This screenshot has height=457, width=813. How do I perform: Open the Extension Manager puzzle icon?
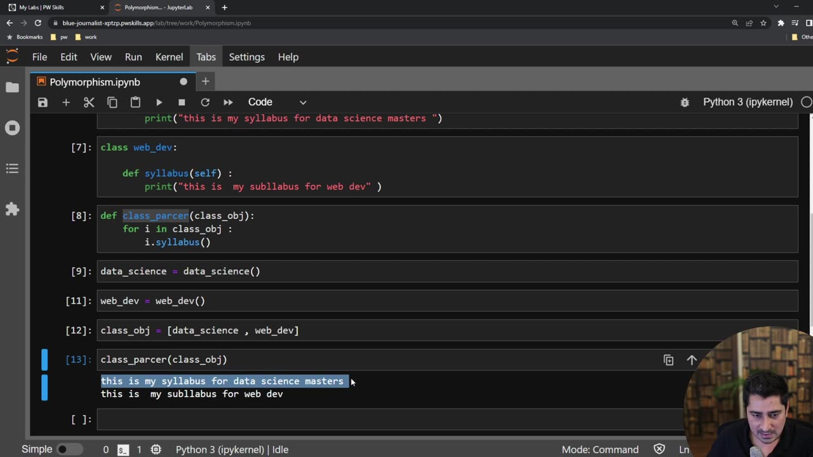coord(12,209)
